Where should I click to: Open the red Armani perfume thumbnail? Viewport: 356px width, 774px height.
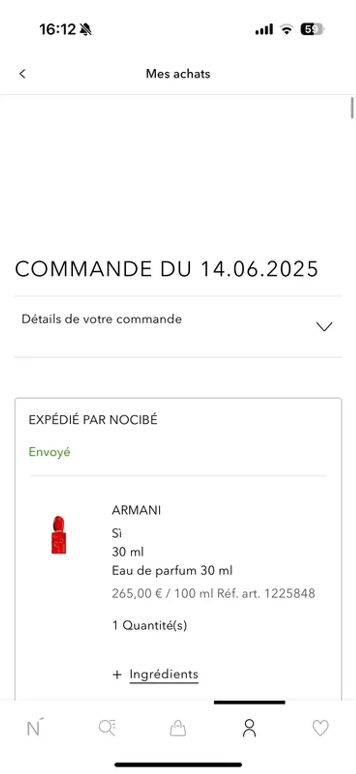(59, 535)
